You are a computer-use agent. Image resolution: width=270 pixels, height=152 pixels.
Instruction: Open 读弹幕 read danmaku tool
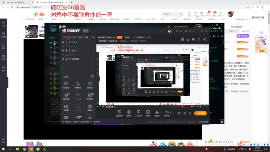tap(66, 108)
